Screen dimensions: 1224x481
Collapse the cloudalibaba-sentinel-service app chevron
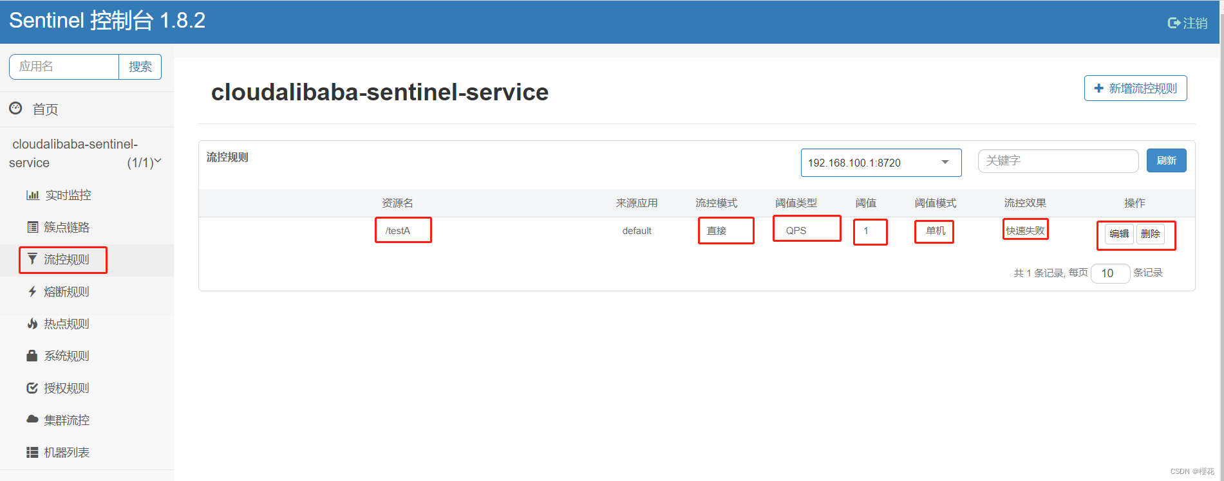[158, 161]
